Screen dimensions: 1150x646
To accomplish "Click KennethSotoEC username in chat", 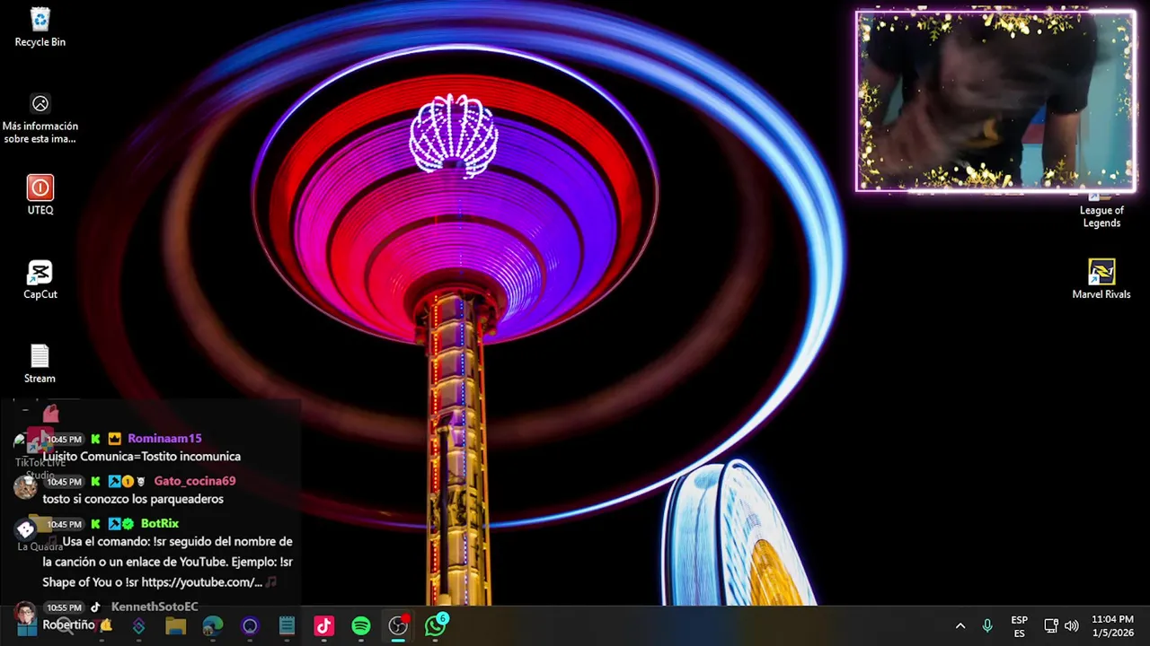I will click(155, 607).
